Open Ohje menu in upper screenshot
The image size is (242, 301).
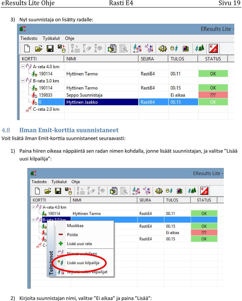pyautogui.click(x=70, y=38)
